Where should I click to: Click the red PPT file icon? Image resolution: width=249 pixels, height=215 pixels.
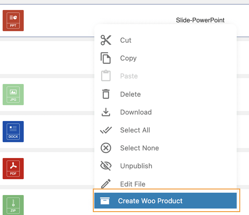pos(13,21)
